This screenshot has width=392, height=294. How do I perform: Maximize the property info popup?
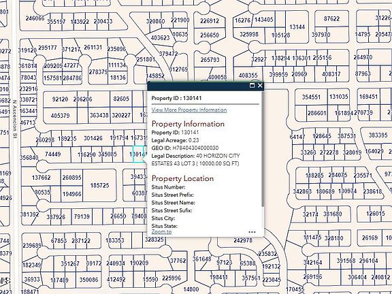[252, 86]
